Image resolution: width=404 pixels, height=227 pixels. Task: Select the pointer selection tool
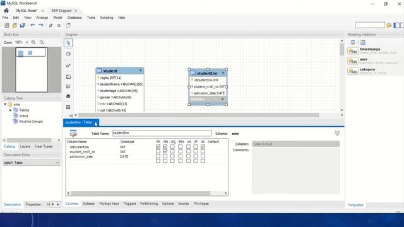coord(68,43)
